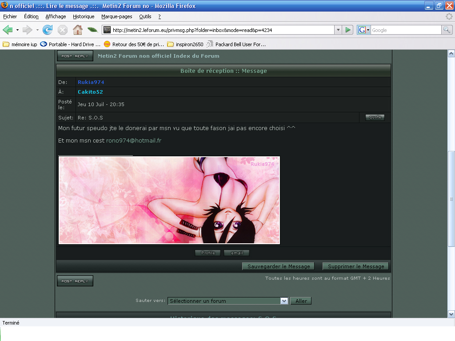Click the top POST REPLY button
Image resolution: width=455 pixels, height=341 pixels.
[x=75, y=56]
